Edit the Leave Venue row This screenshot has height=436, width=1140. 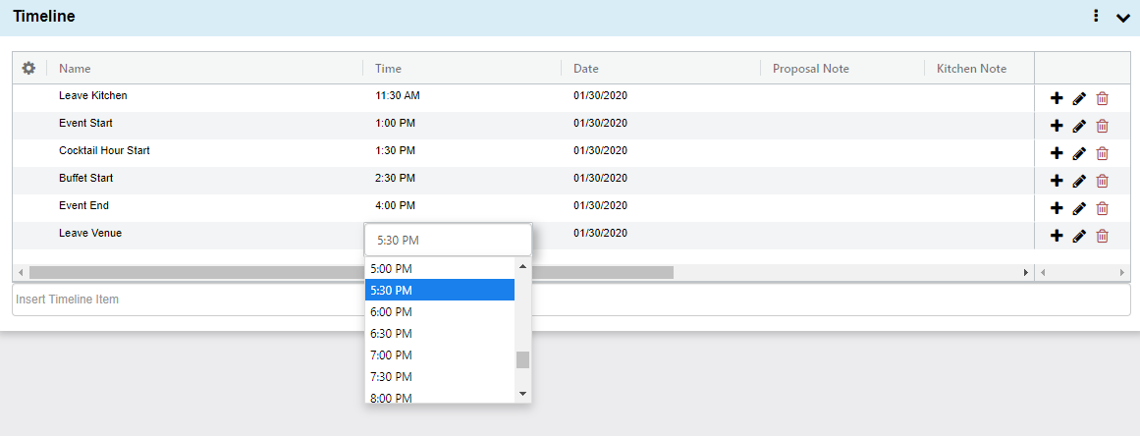[1079, 236]
